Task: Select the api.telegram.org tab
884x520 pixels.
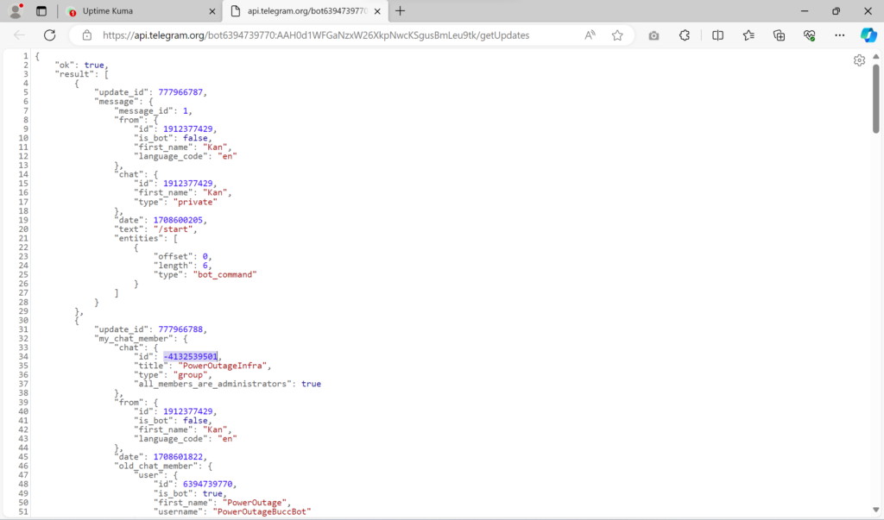Action: tap(298, 11)
